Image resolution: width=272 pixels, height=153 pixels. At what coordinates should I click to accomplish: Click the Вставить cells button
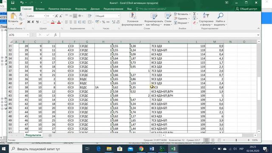pyautogui.click(x=182, y=14)
